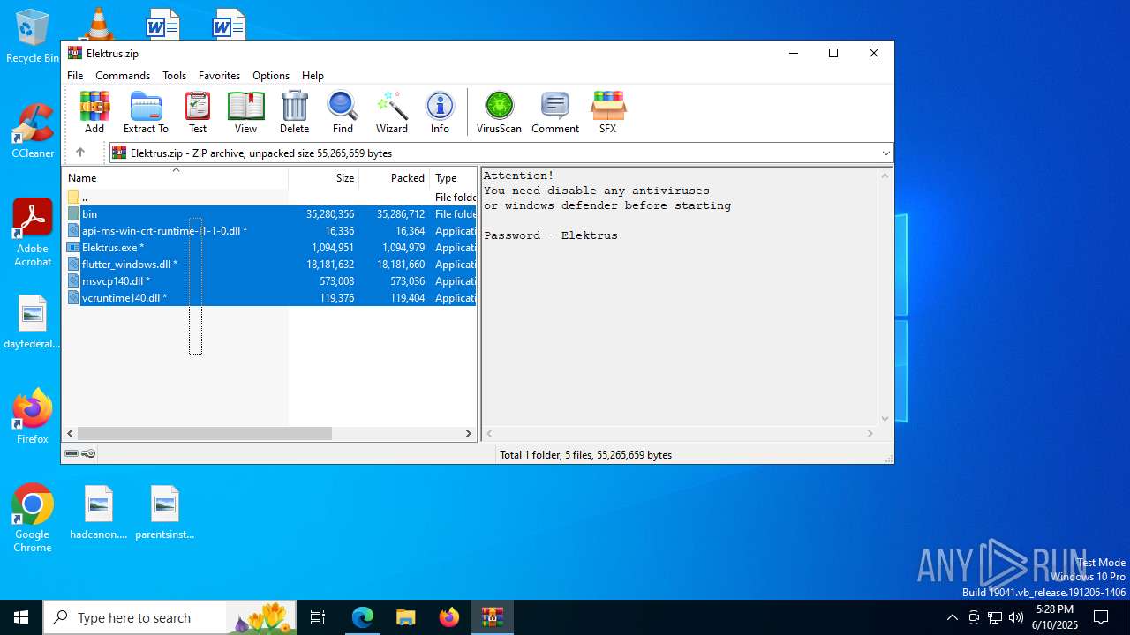Click the Password - Elektrus comment text
This screenshot has height=635, width=1130.
coord(551,235)
